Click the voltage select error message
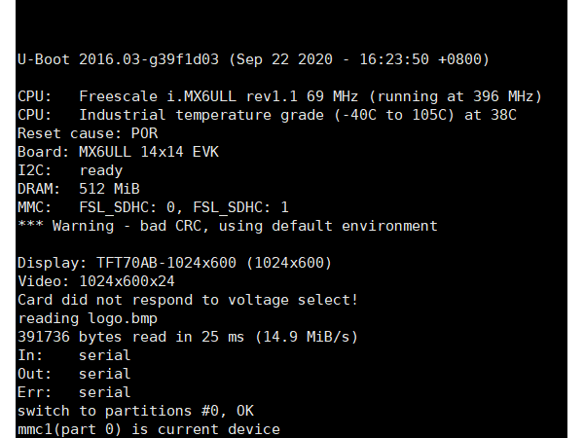 [188, 300]
